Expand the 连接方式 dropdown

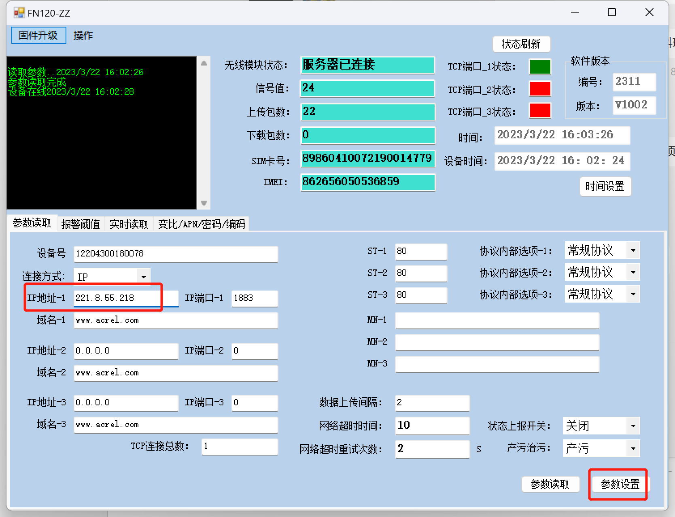point(143,277)
